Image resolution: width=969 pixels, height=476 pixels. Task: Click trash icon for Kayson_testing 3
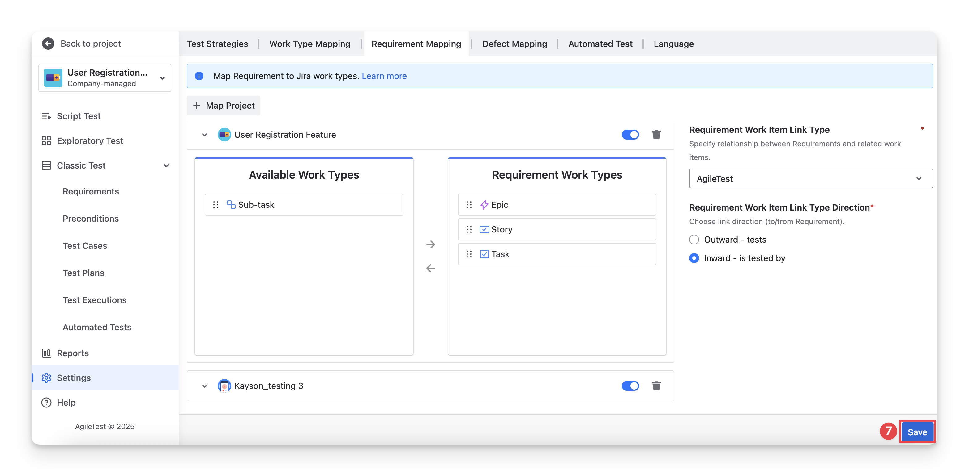tap(656, 386)
